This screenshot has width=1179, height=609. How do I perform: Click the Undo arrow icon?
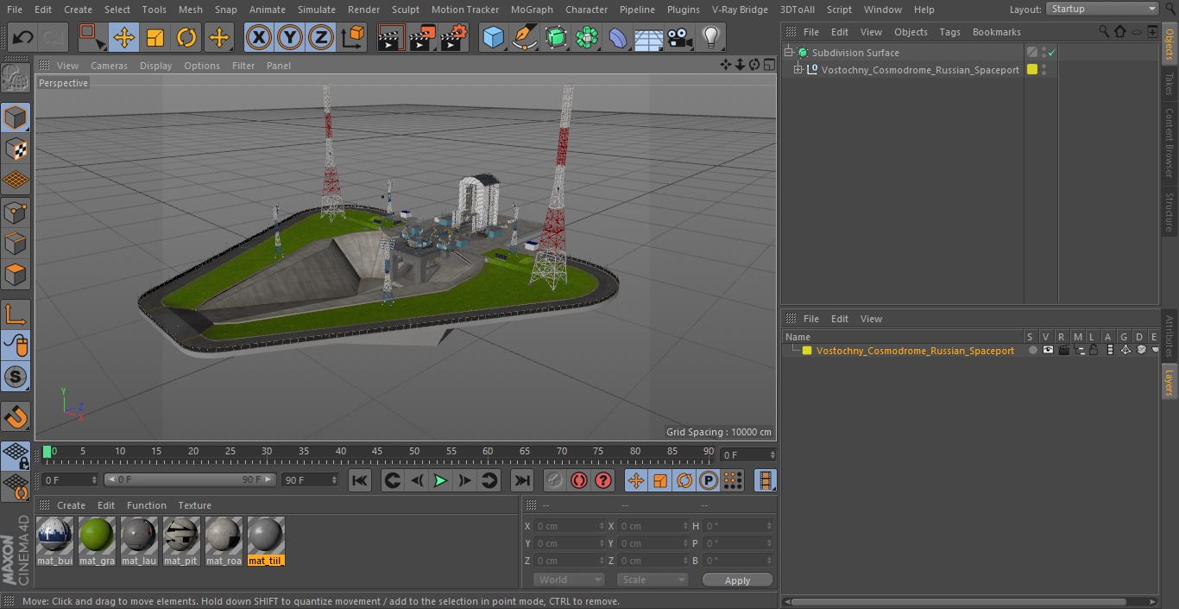click(x=23, y=37)
